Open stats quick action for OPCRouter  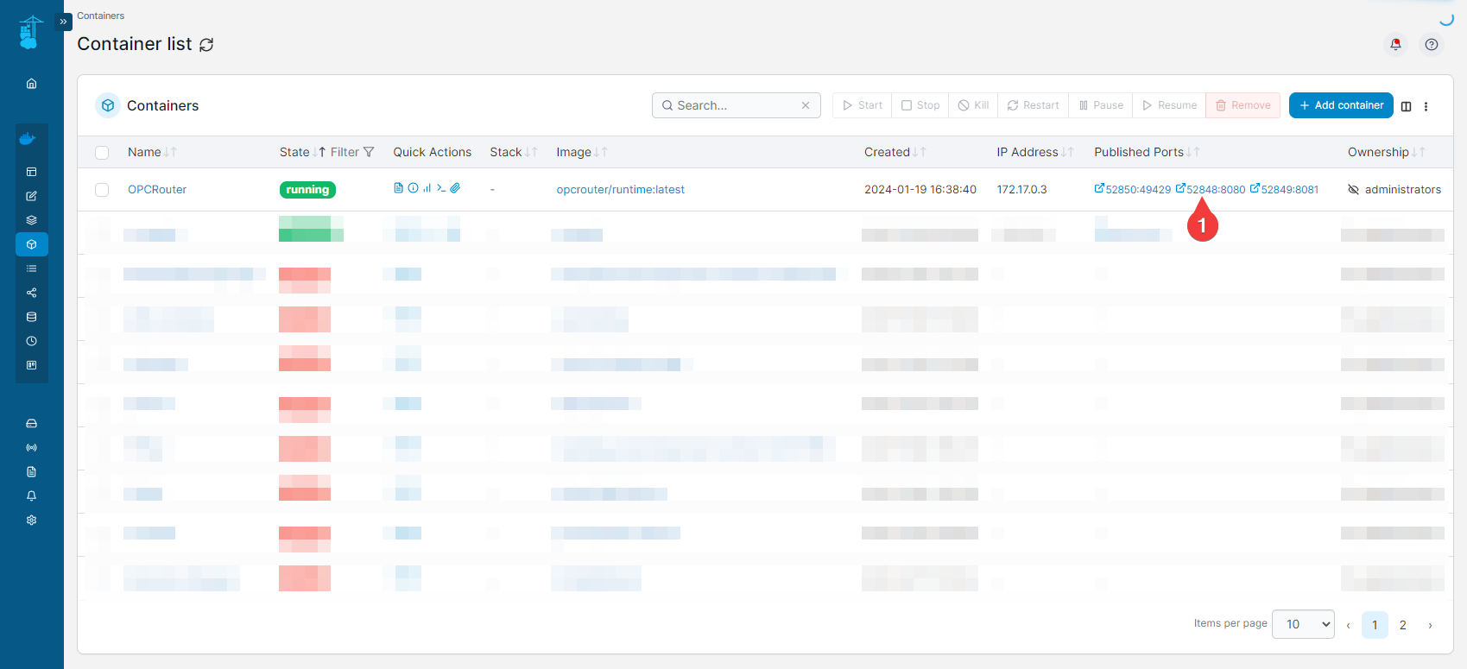coord(427,188)
